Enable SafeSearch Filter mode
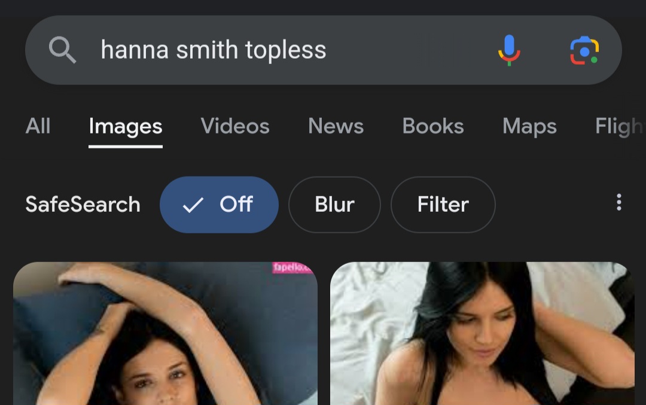 443,205
